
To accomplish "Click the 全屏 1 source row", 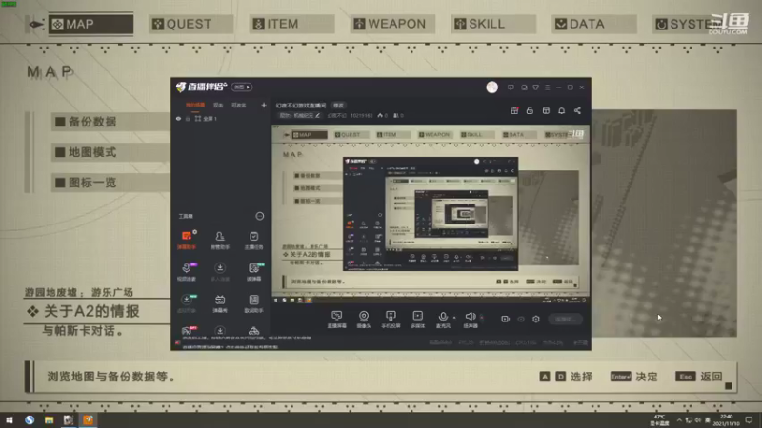I will pyautogui.click(x=221, y=118).
